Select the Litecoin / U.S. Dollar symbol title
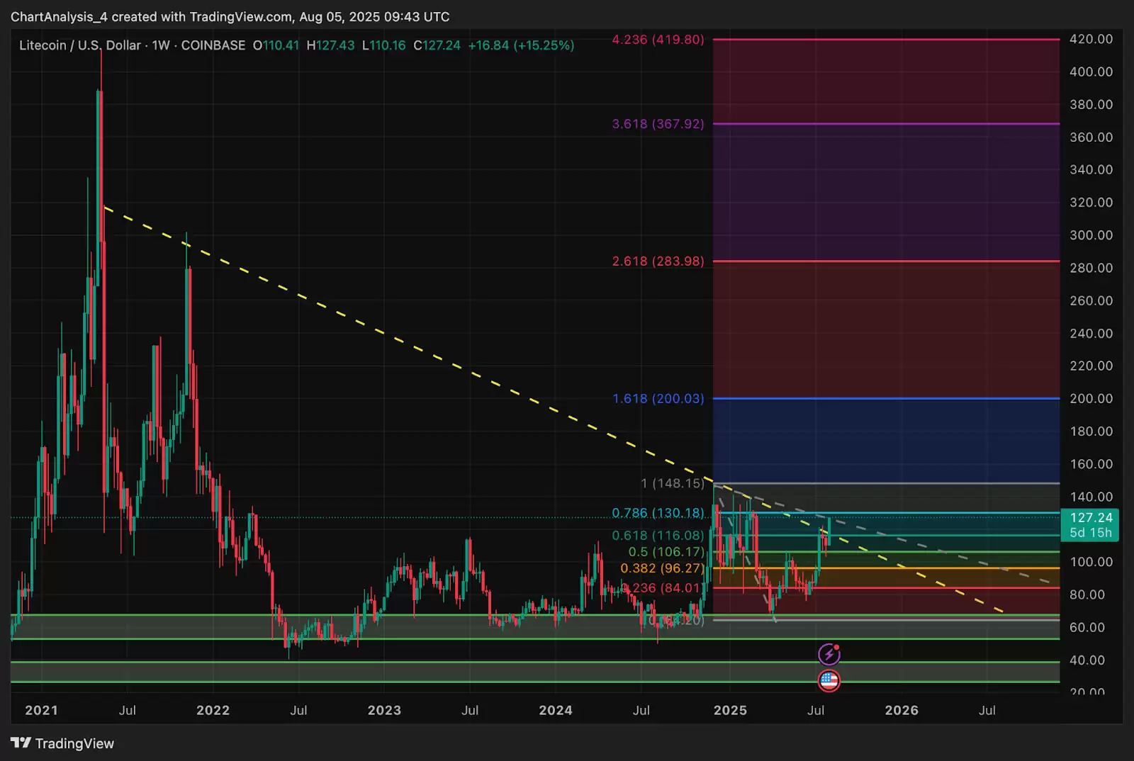This screenshot has height=761, width=1134. tap(79, 45)
